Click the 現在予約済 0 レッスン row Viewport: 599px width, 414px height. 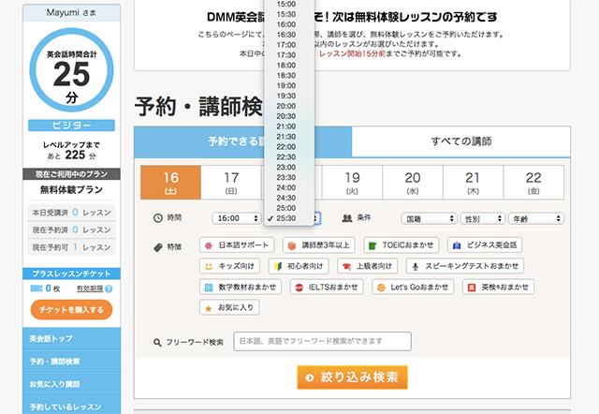pos(71,229)
